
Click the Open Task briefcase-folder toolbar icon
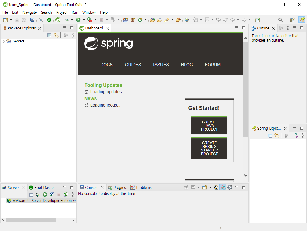click(159, 20)
